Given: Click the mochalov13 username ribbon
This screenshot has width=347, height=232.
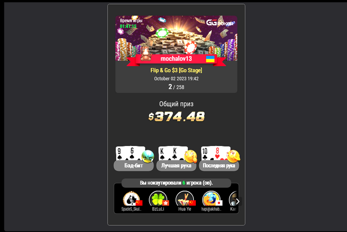Looking at the screenshot, I should tap(176, 59).
